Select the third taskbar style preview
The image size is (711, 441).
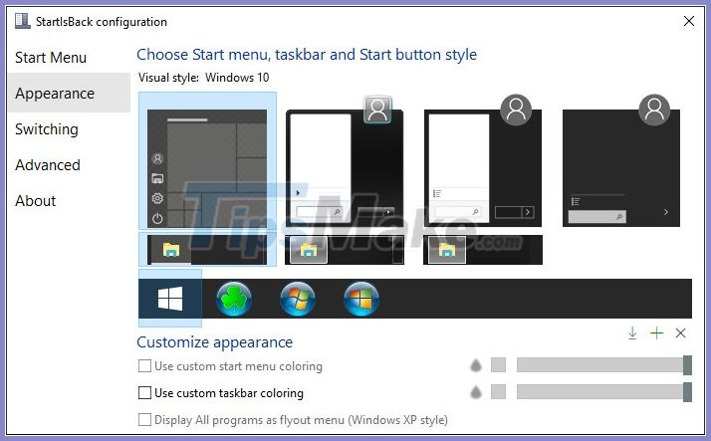[x=482, y=250]
